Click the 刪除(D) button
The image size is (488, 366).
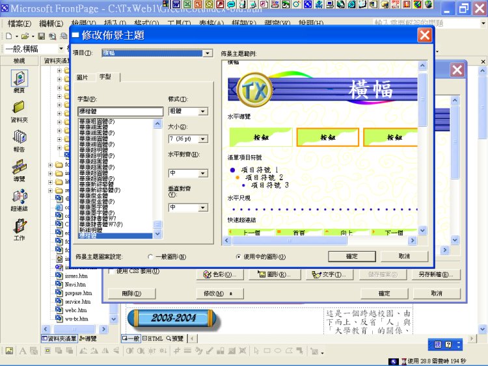tap(131, 293)
